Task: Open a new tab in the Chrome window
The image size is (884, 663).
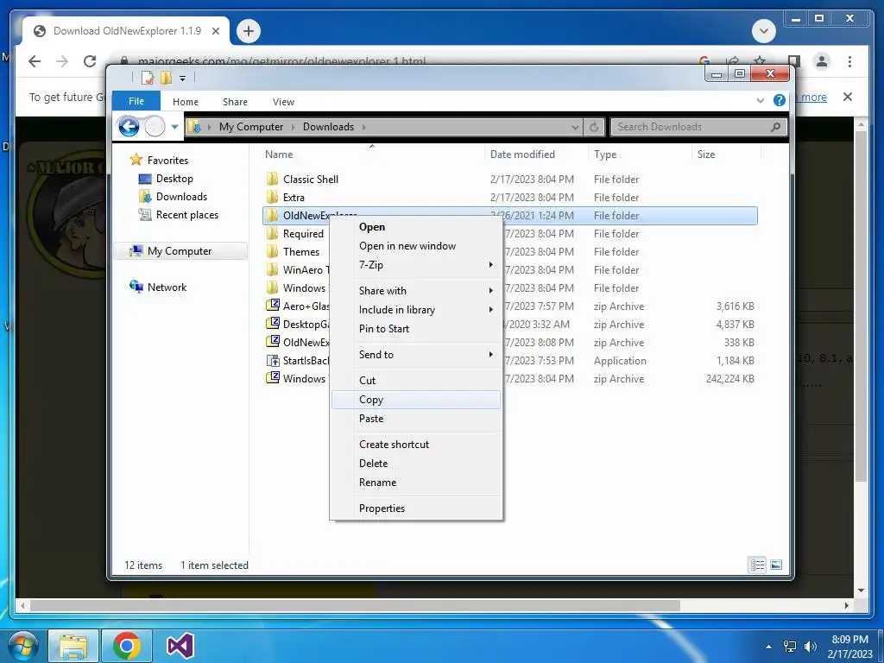Action: (x=249, y=31)
